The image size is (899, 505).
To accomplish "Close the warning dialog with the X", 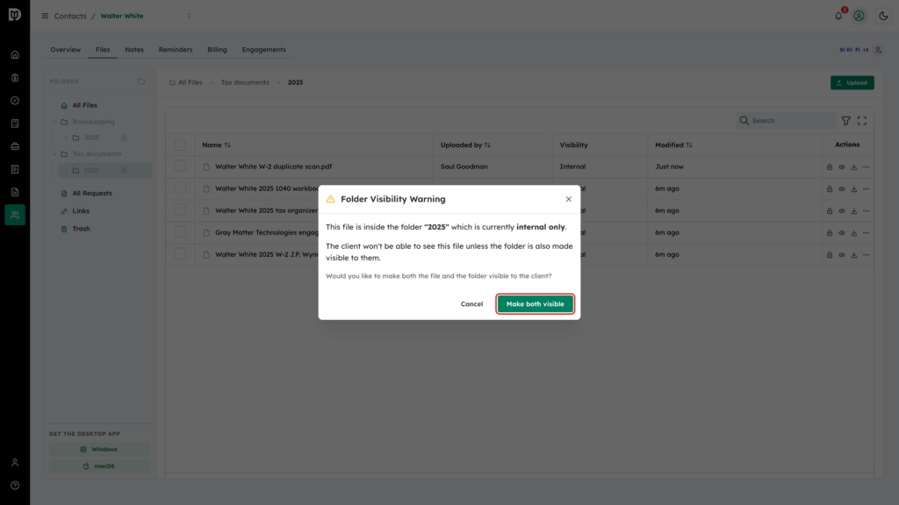I will pos(569,199).
